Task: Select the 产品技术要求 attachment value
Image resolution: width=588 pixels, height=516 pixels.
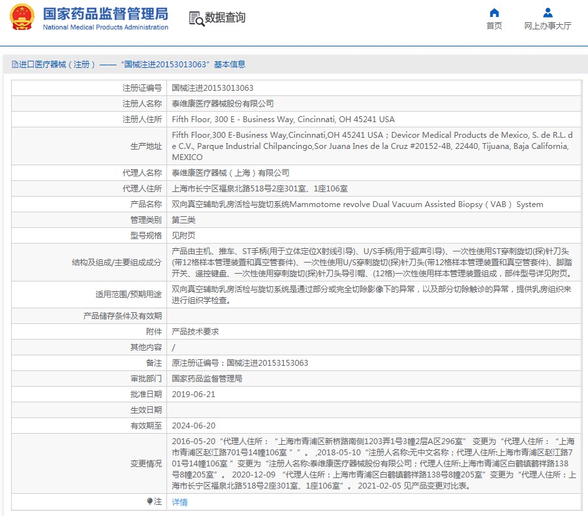Action: pos(195,332)
